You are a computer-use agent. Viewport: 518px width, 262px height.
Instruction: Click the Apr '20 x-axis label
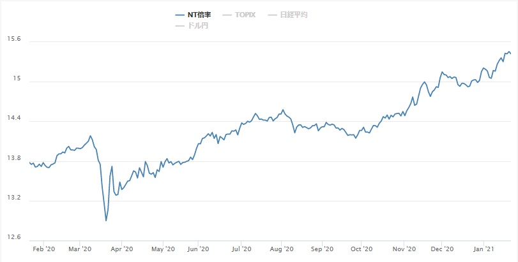[122, 249]
